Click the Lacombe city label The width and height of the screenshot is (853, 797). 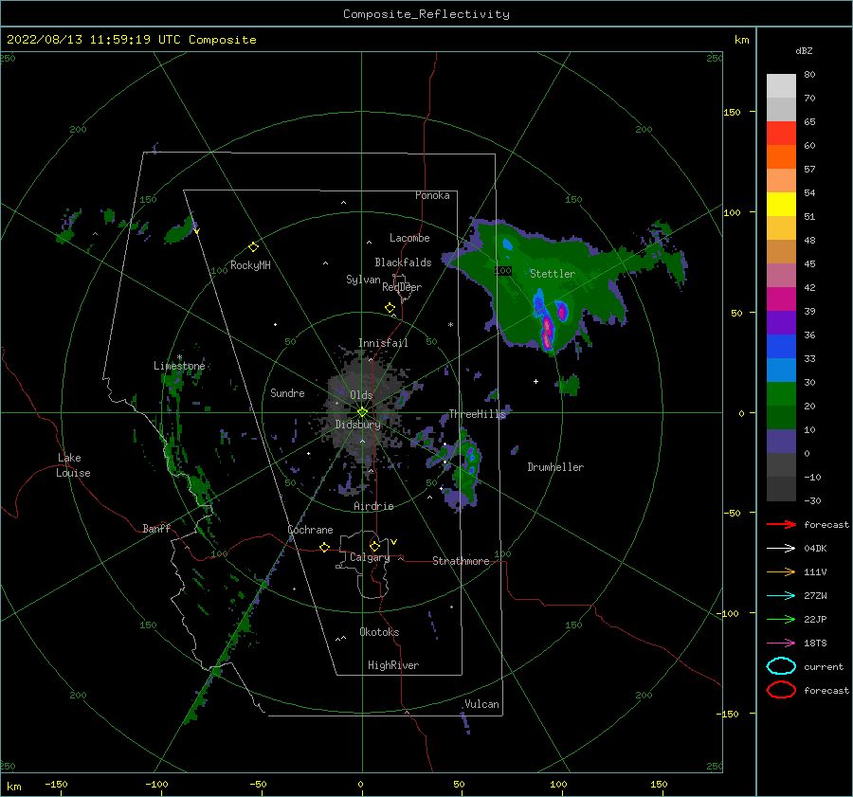point(409,238)
